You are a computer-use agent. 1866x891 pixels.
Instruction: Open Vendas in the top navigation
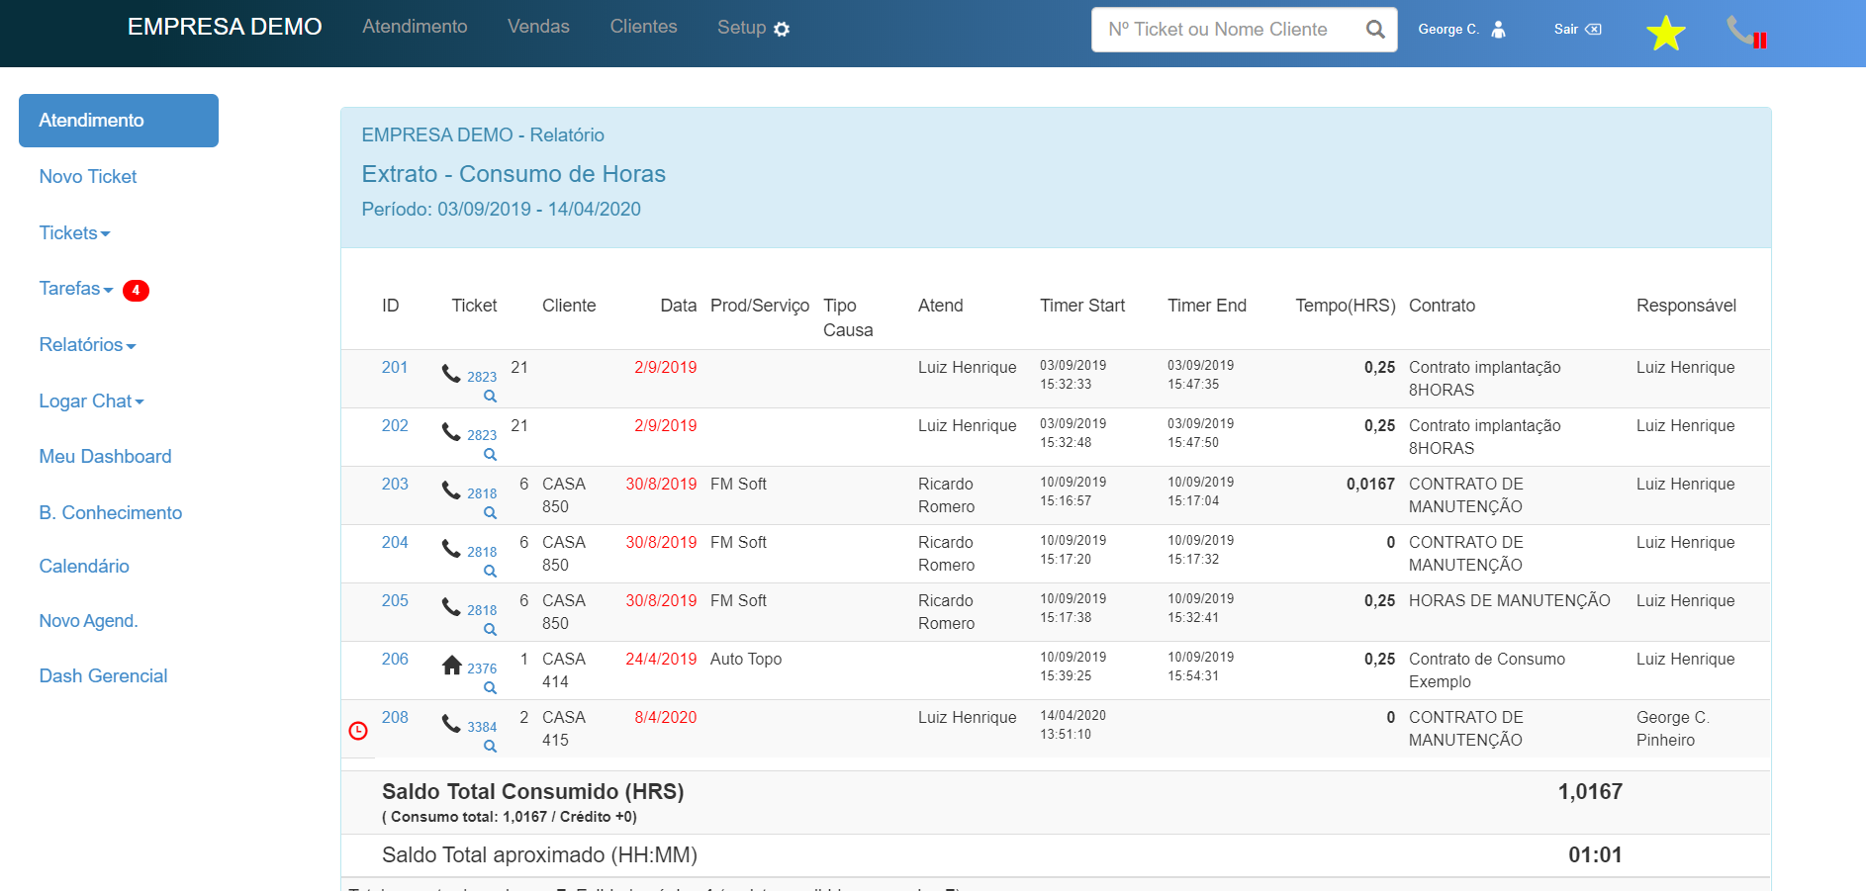(538, 27)
